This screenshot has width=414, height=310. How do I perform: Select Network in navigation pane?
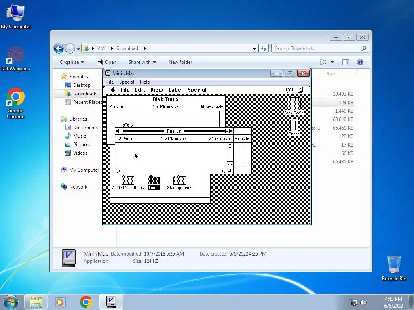tap(78, 187)
